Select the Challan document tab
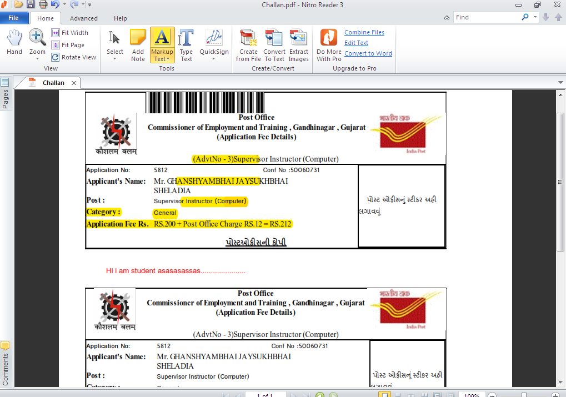This screenshot has height=397, width=566. click(x=53, y=83)
